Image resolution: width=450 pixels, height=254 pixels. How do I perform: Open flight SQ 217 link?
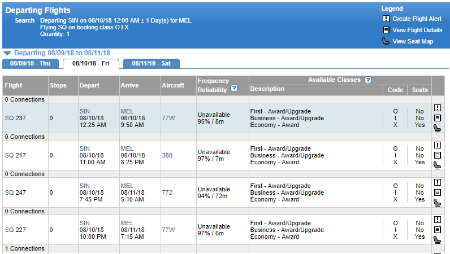(x=13, y=155)
